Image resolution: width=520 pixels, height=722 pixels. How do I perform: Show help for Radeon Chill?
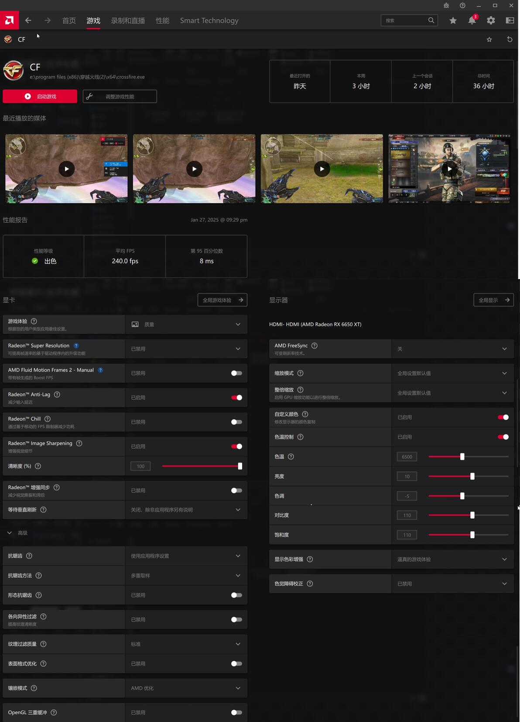click(48, 419)
